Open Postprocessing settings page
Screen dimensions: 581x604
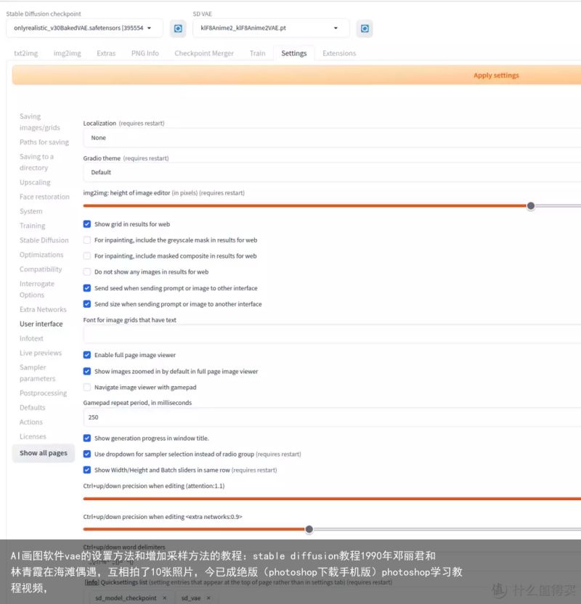coord(43,393)
